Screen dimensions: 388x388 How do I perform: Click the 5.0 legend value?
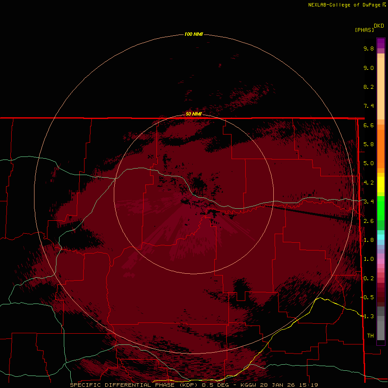pyautogui.click(x=369, y=163)
